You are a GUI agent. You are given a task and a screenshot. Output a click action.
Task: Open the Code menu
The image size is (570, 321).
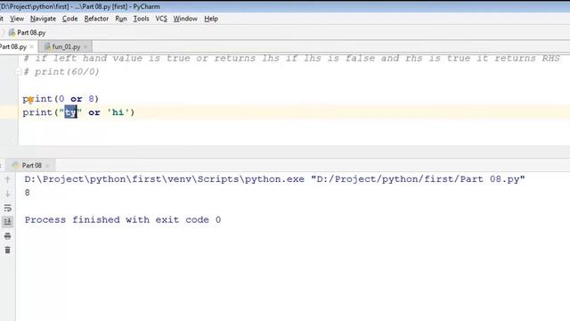(x=69, y=19)
